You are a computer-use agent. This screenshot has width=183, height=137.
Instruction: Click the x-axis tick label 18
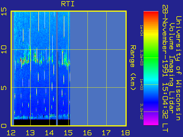[x=126, y=133]
